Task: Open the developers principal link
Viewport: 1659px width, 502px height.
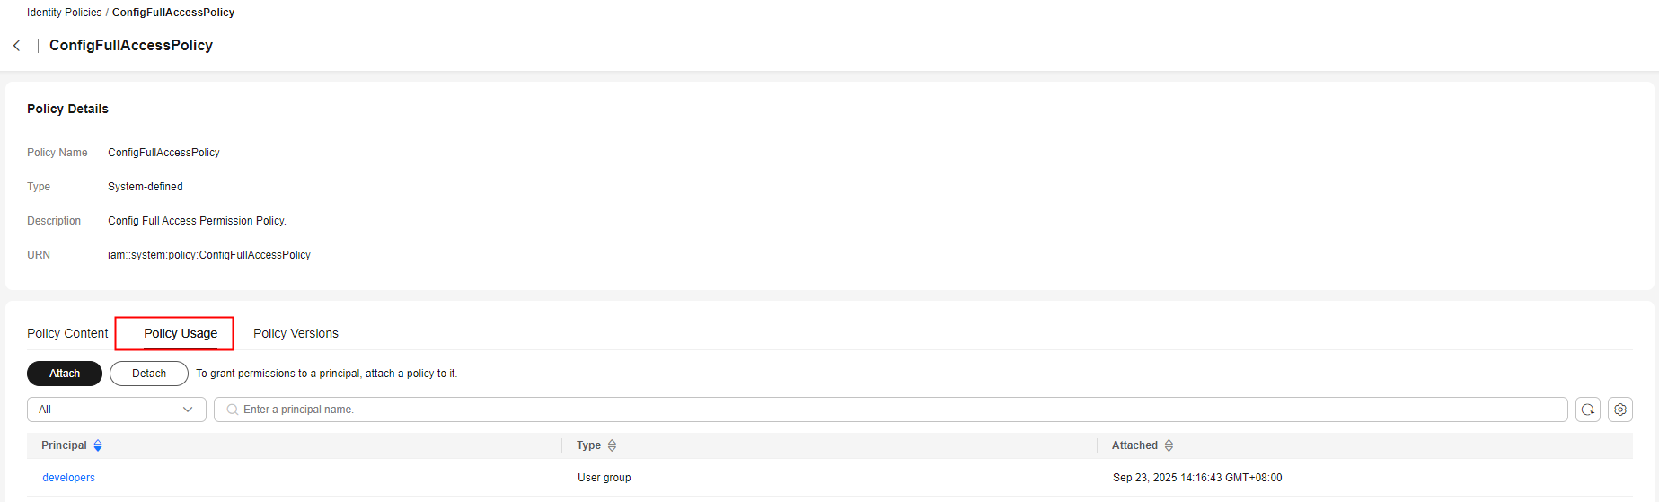Action: point(68,478)
